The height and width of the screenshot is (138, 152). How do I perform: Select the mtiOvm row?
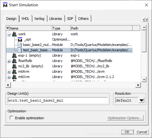[69, 77]
